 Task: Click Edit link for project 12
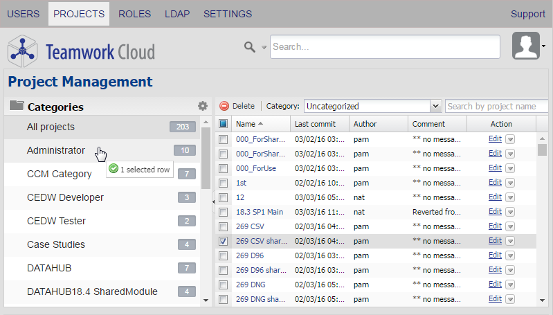pyautogui.click(x=494, y=197)
